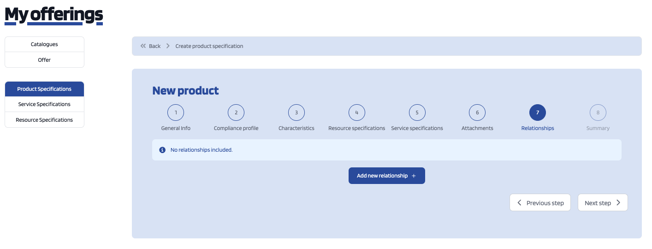Image resolution: width=652 pixels, height=249 pixels.
Task: Click step 8 Summary circle
Action: click(x=598, y=113)
